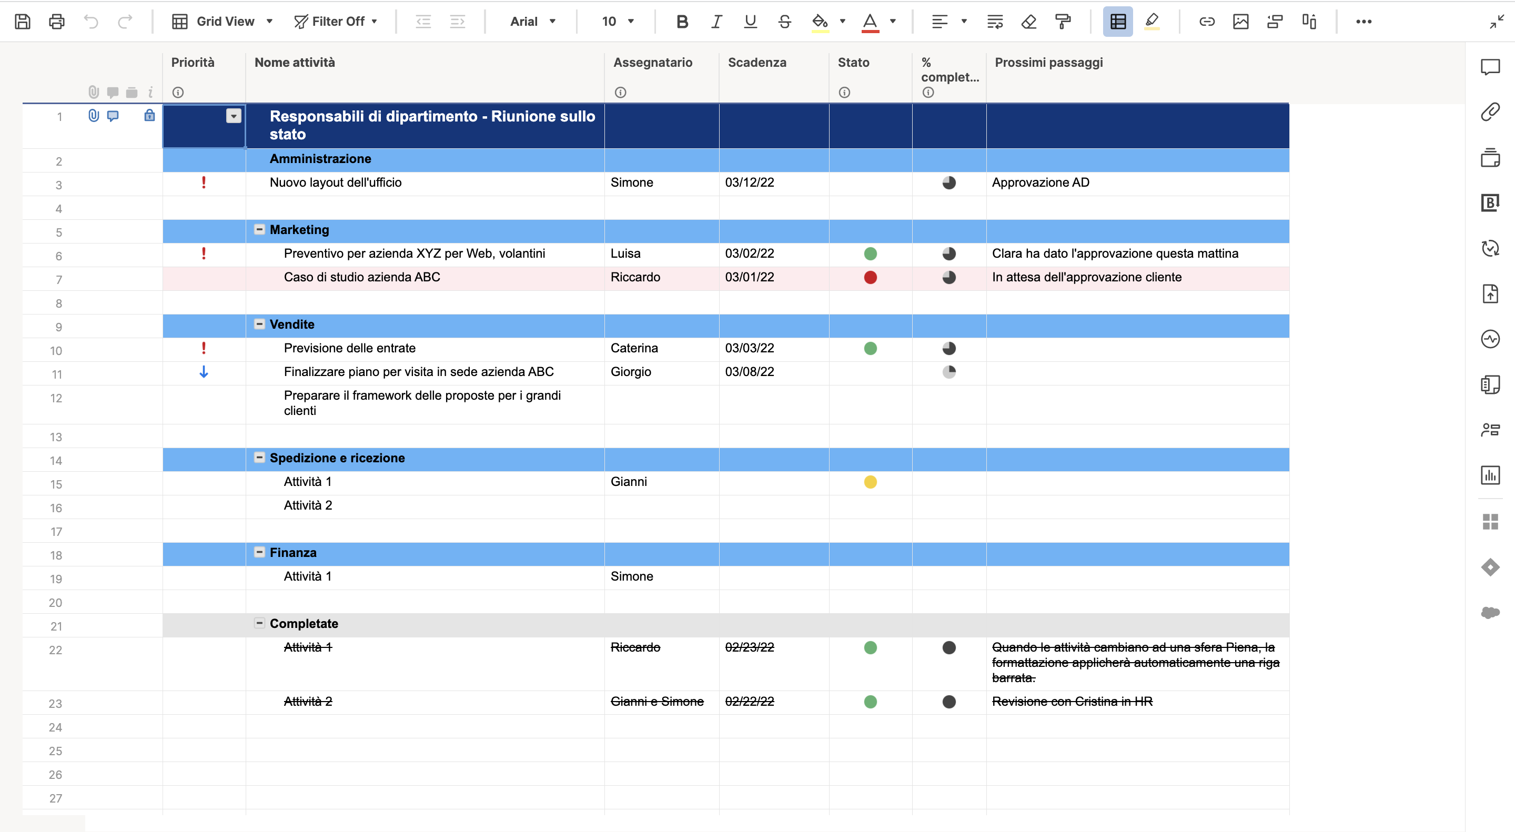Click the text alignment icon
Viewport: 1515px width, 832px height.
(939, 22)
